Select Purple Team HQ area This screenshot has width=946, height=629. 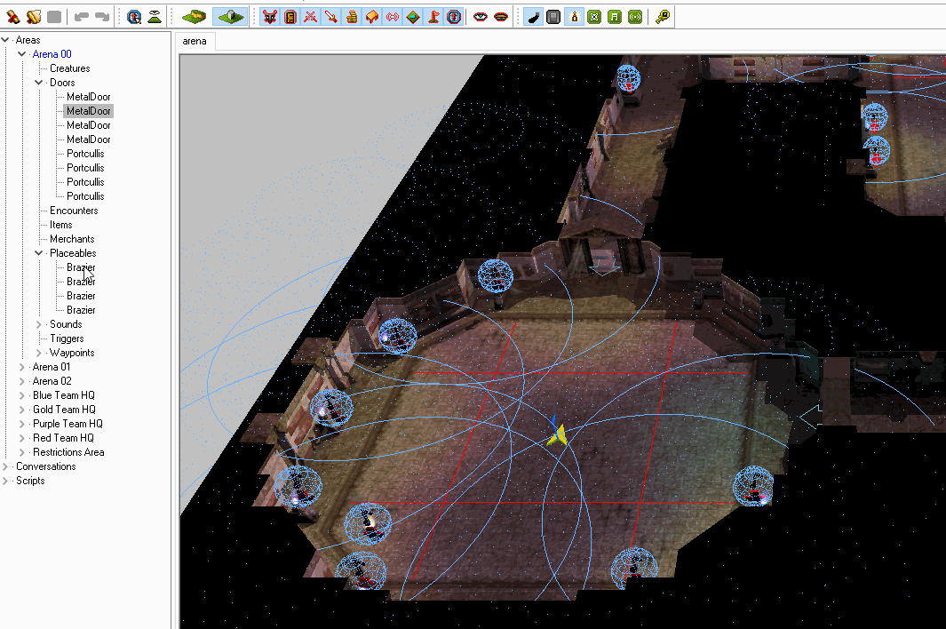click(68, 424)
